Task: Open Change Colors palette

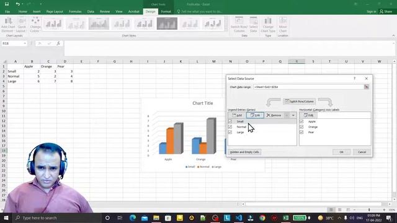Action: [35, 25]
